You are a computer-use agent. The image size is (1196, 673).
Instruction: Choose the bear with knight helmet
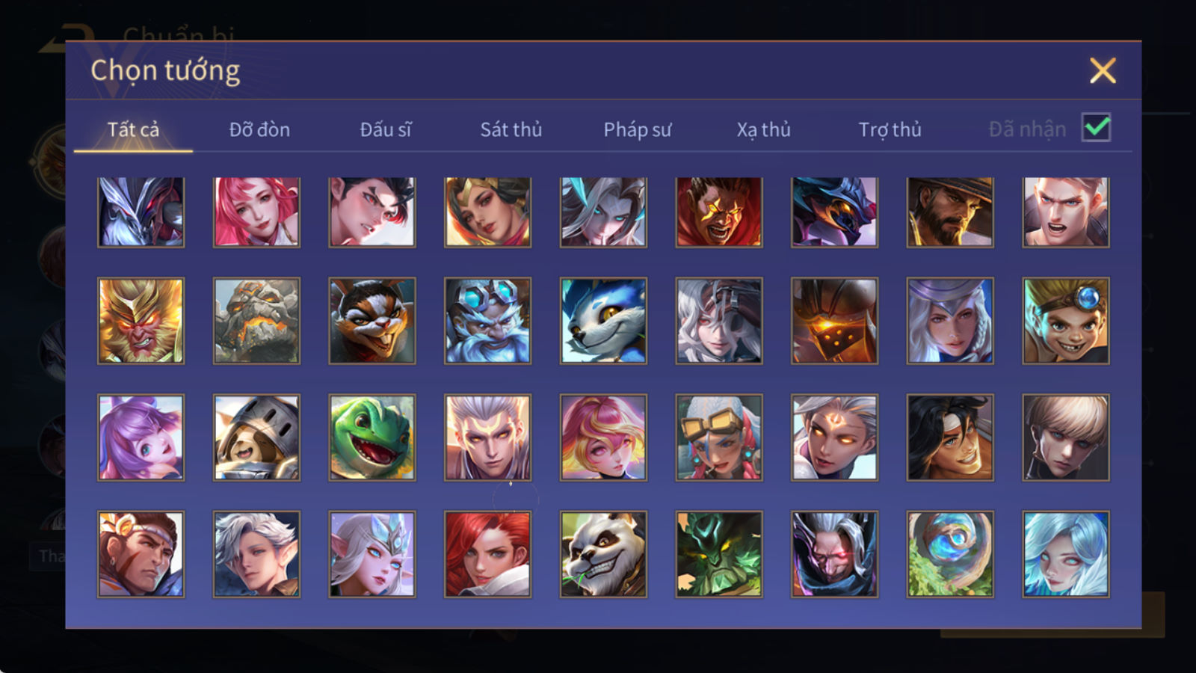click(x=256, y=437)
